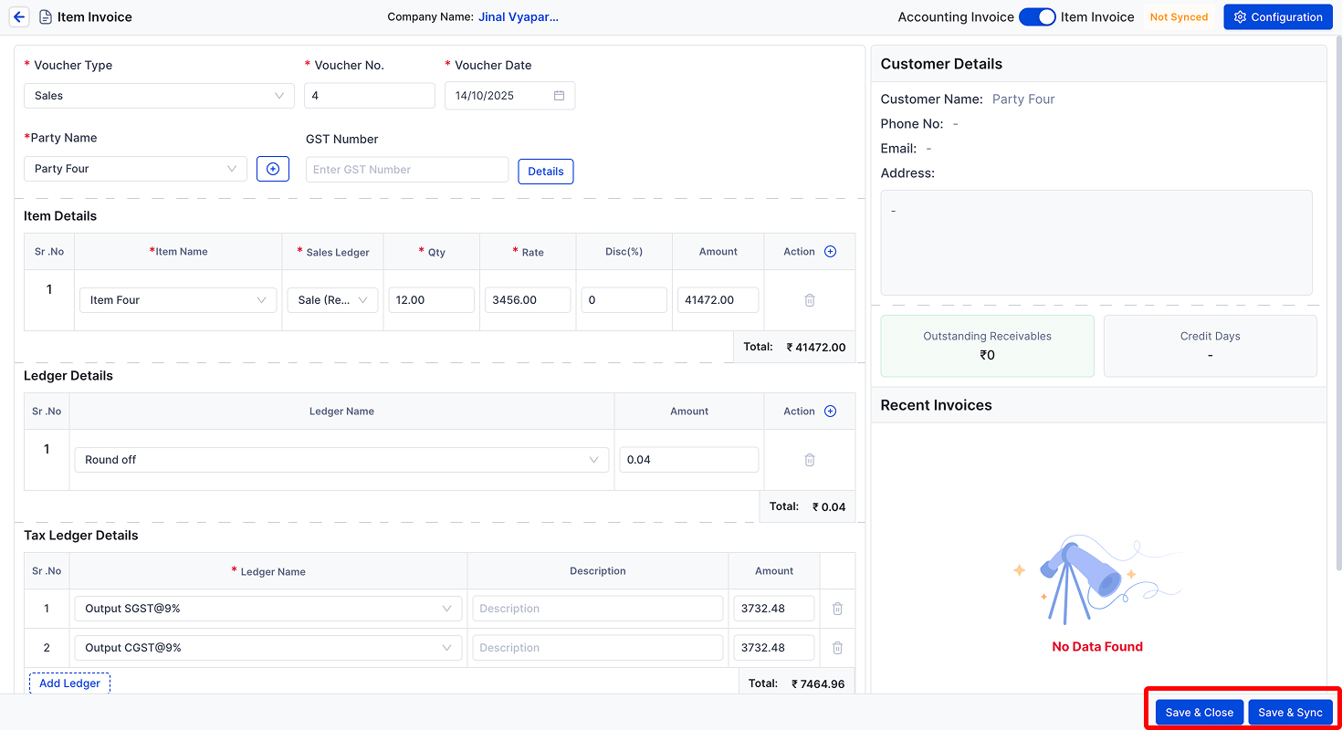Delete the Output CGST@9% tax row
1342x730 pixels.
pos(837,648)
